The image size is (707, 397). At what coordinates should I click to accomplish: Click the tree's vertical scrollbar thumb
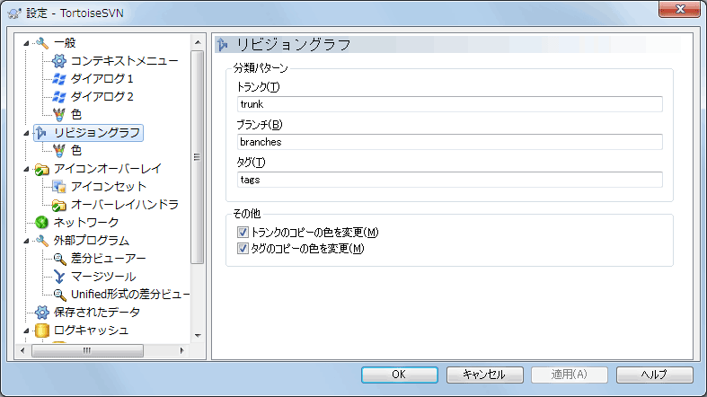(197, 157)
